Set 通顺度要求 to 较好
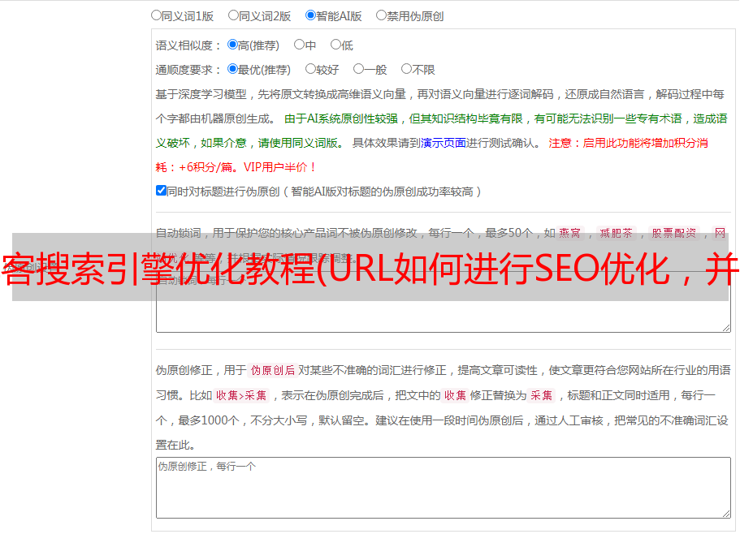The width and height of the screenshot is (740, 534). (x=310, y=69)
